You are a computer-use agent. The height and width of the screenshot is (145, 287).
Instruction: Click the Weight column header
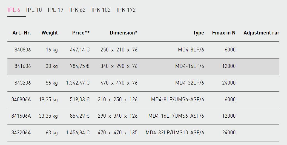50,33
